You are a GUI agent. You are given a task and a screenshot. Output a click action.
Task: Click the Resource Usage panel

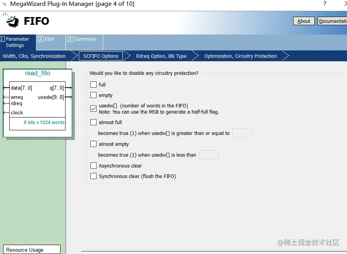32,250
